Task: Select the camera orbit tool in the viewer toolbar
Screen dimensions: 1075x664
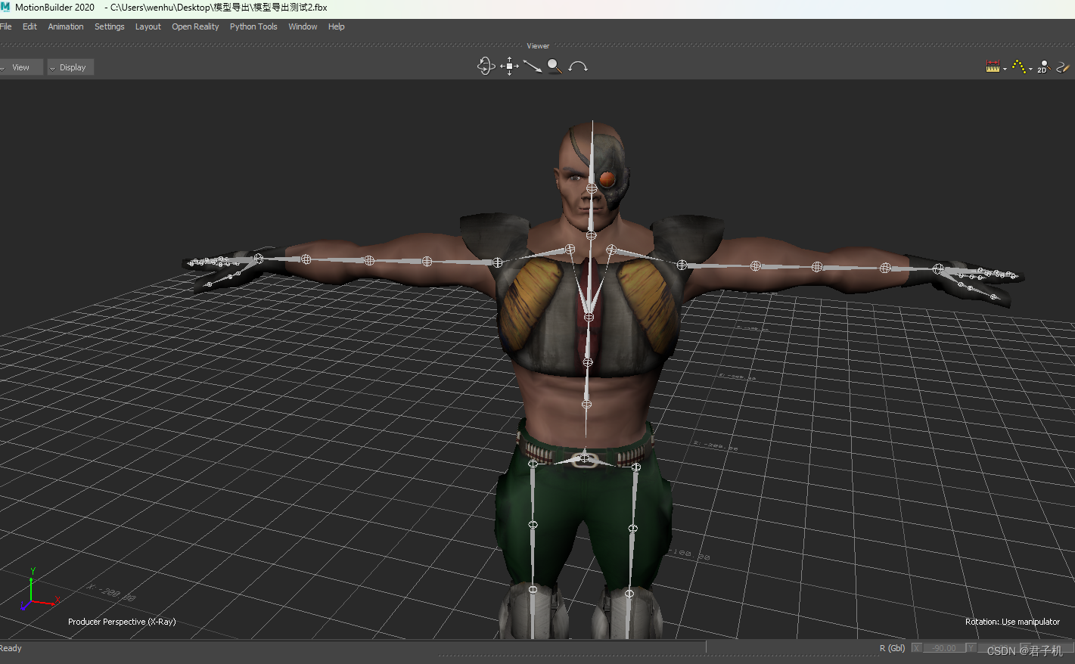Action: pyautogui.click(x=486, y=66)
